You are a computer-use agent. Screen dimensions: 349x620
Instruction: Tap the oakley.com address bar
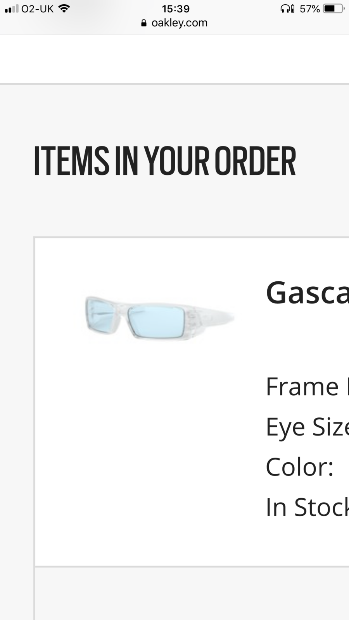click(x=179, y=23)
